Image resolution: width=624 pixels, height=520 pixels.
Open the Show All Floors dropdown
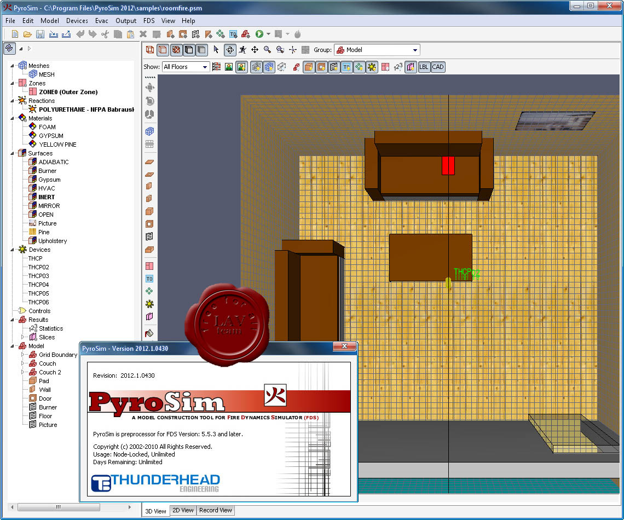pos(186,67)
